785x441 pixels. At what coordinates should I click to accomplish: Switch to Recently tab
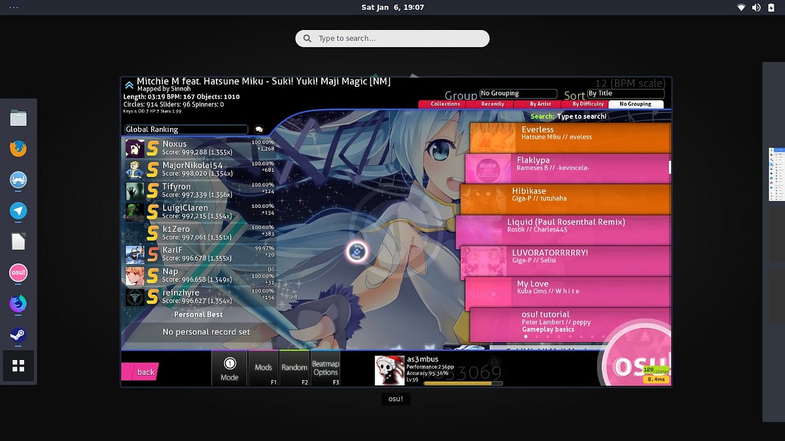point(492,104)
